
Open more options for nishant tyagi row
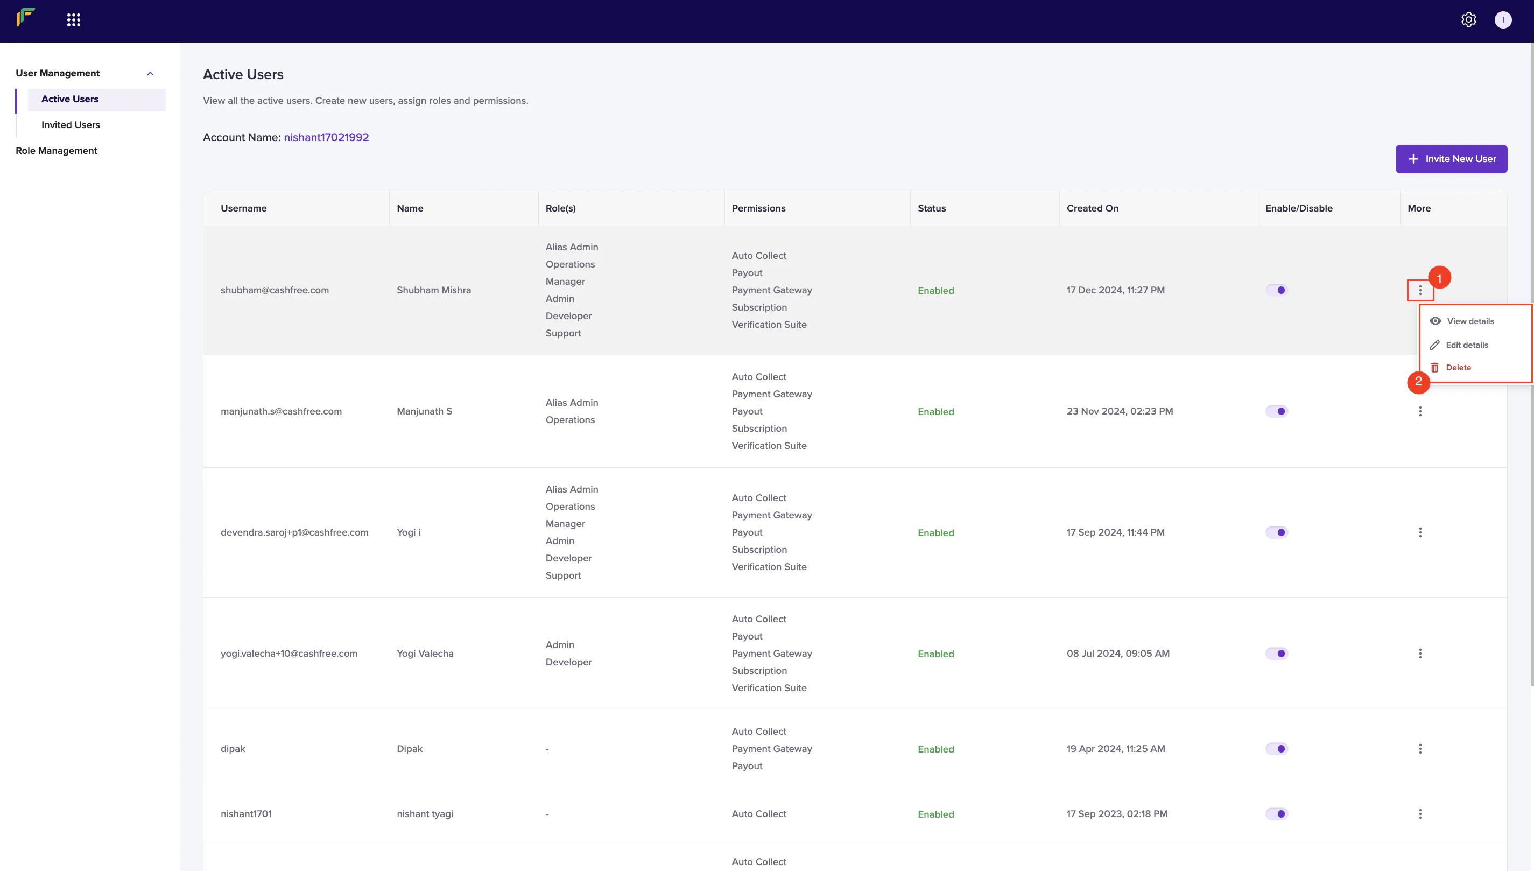click(x=1420, y=814)
